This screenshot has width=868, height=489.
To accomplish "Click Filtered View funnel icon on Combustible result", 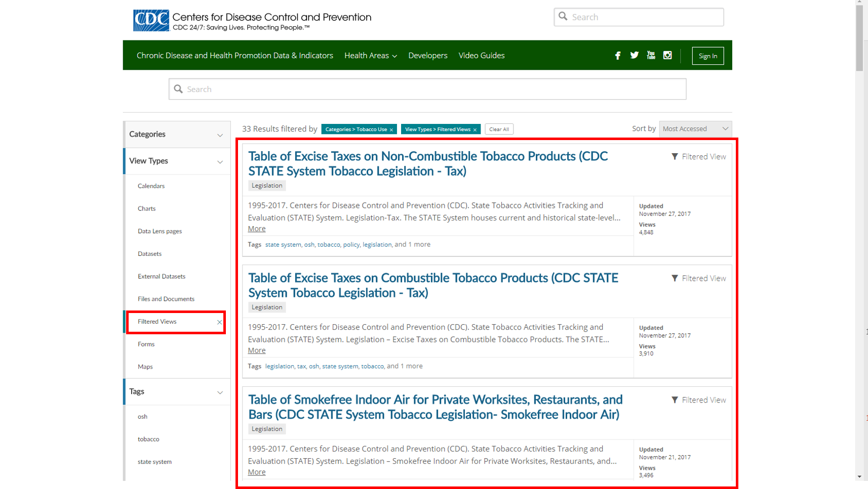I will [x=675, y=279].
